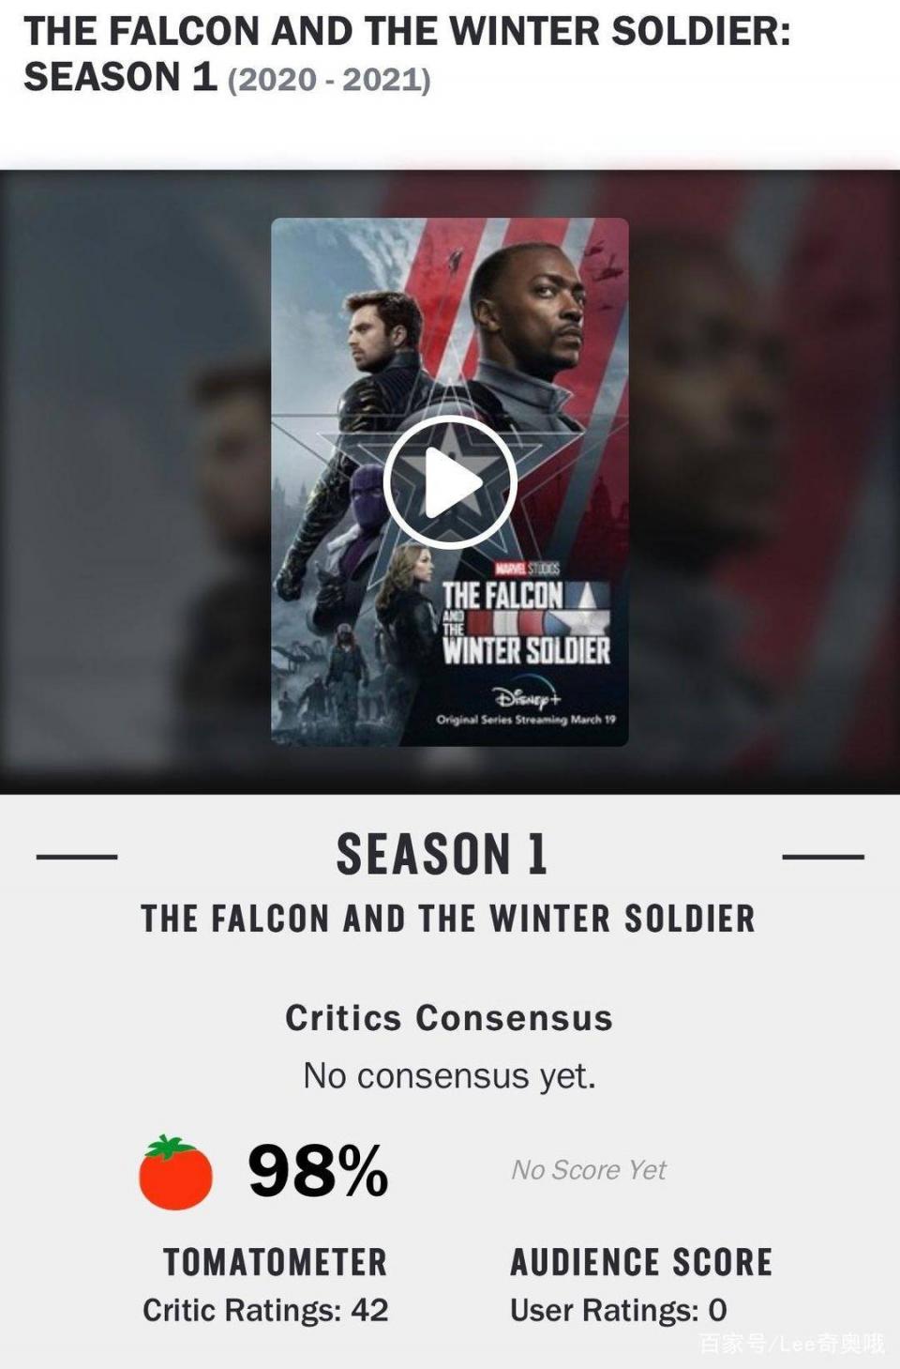Click the poster title logo text

coord(526,623)
